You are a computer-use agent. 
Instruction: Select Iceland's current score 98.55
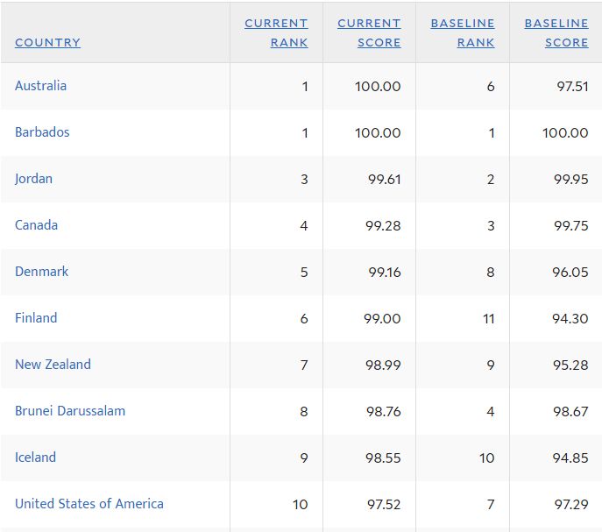383,458
